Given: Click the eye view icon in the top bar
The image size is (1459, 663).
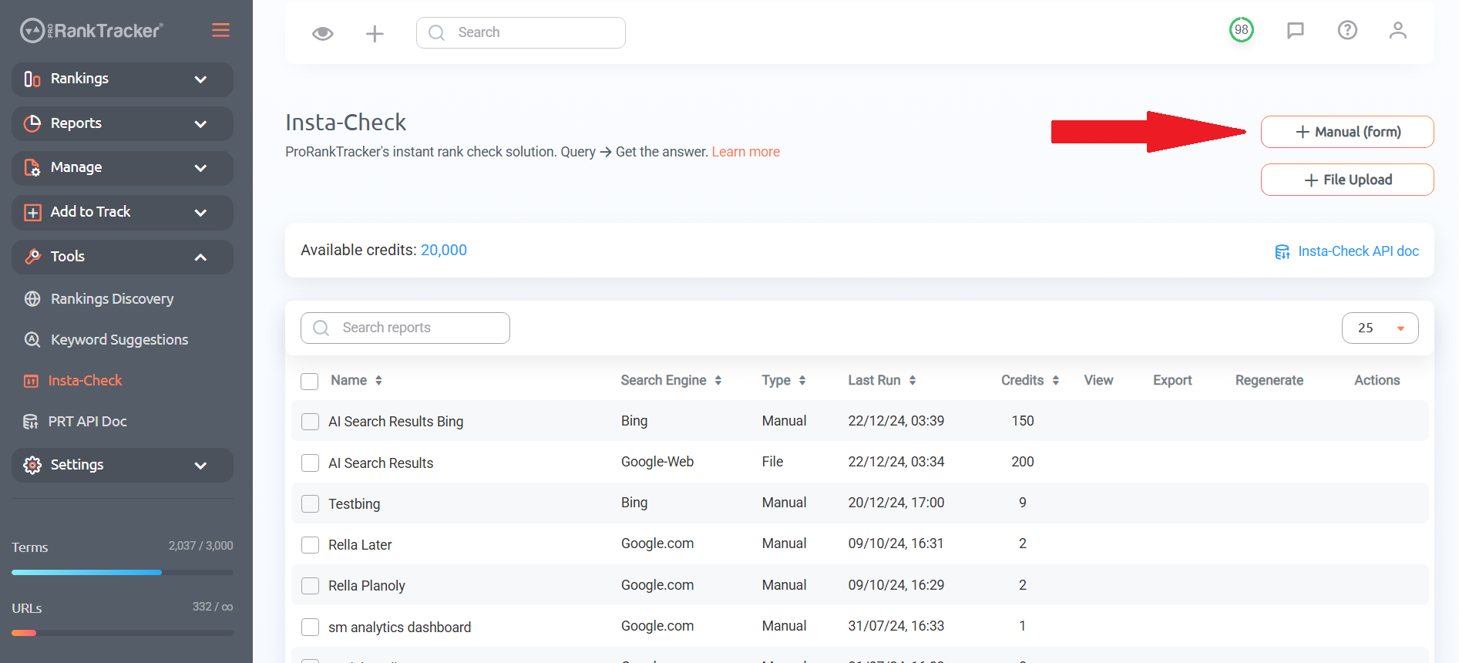Looking at the screenshot, I should click(x=323, y=33).
